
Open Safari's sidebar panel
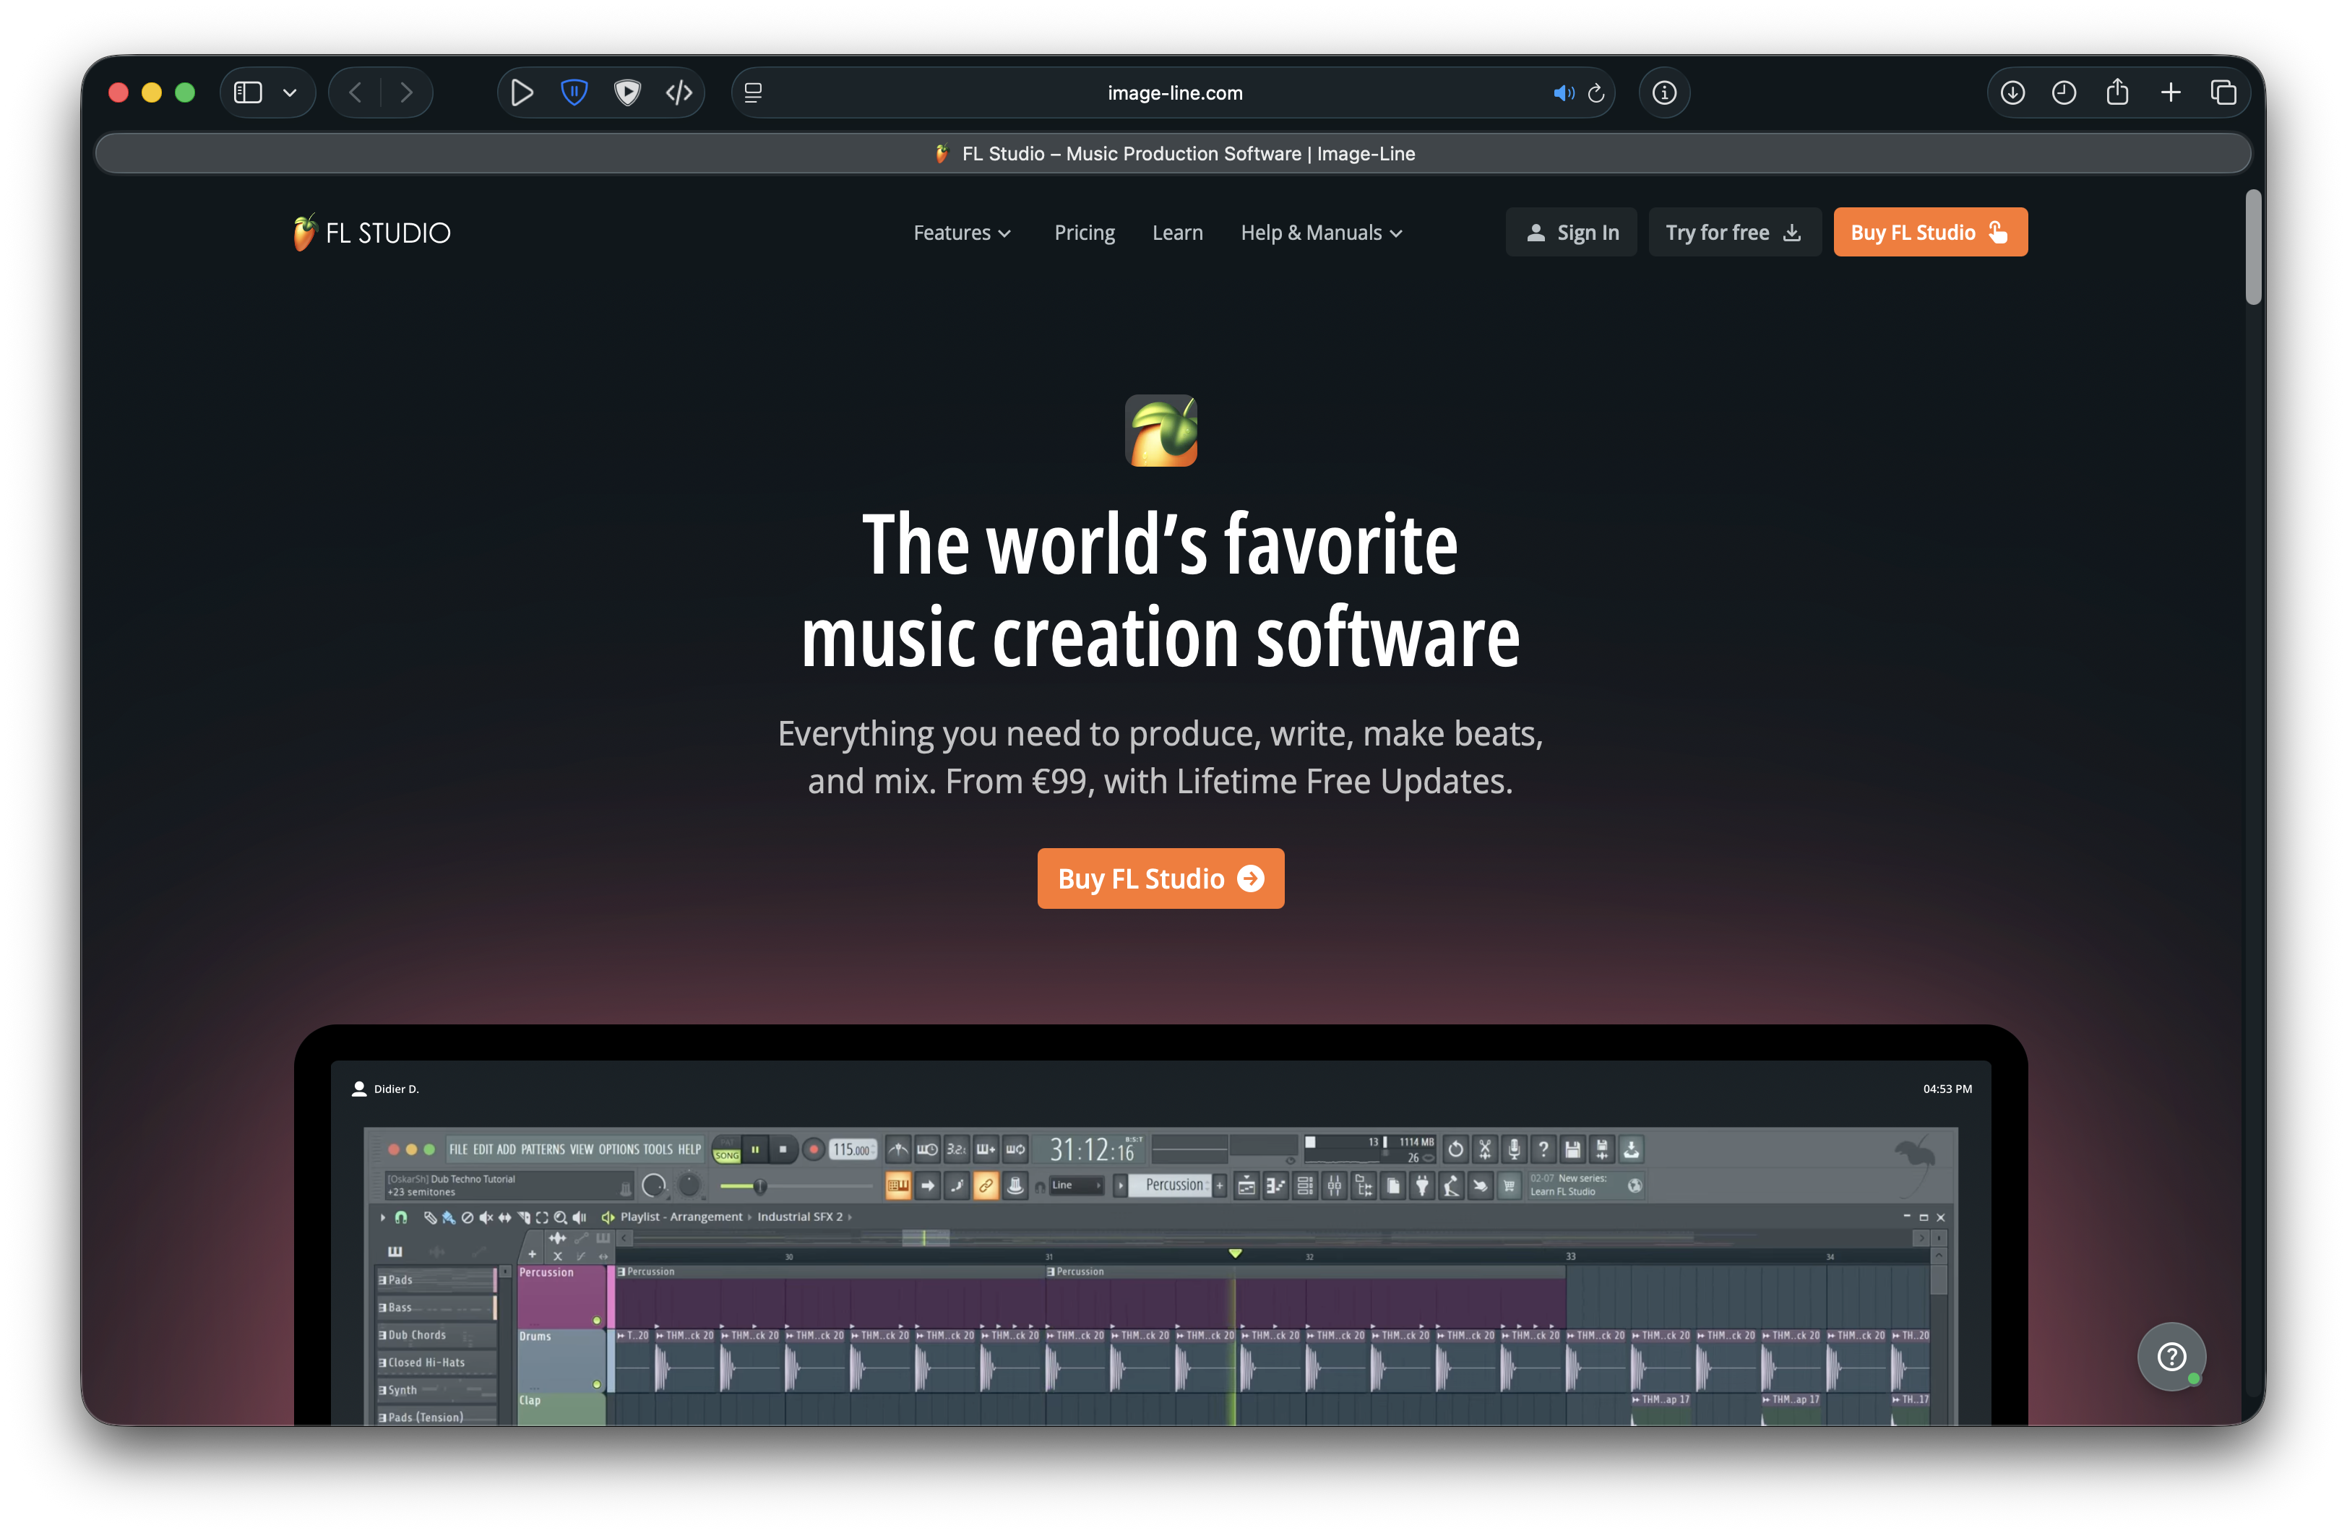(248, 92)
